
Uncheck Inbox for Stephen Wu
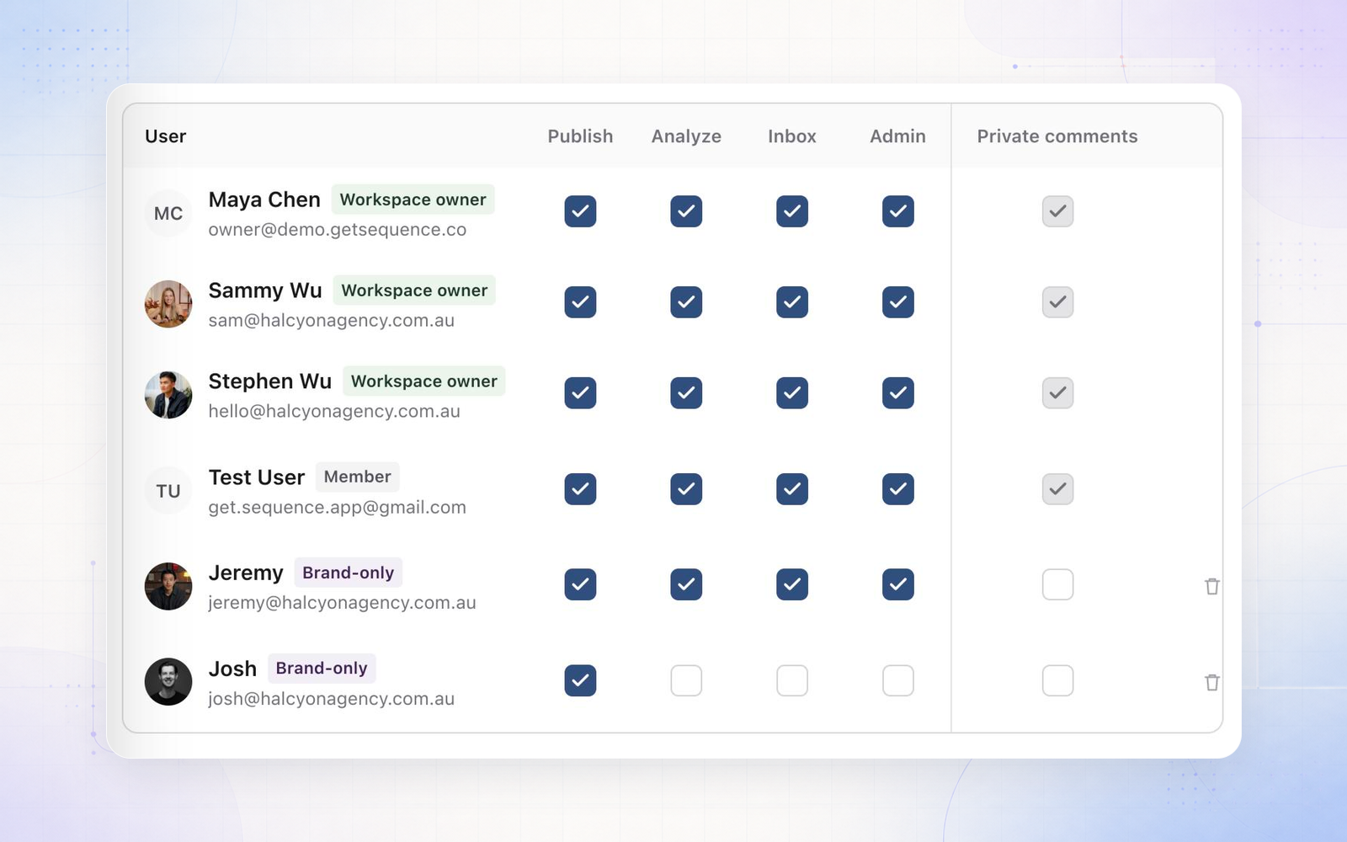click(x=792, y=393)
